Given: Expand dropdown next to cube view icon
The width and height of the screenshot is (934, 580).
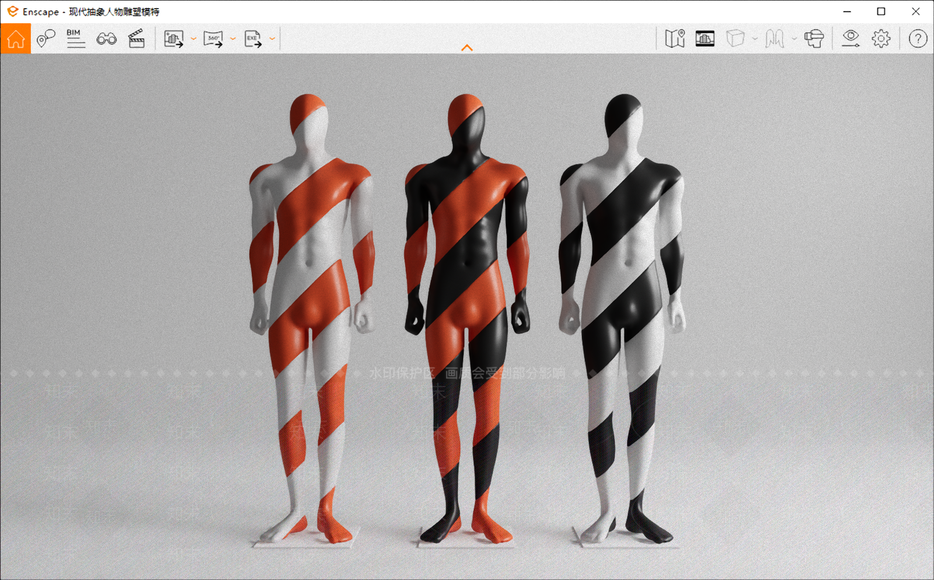Looking at the screenshot, I should click(755, 39).
